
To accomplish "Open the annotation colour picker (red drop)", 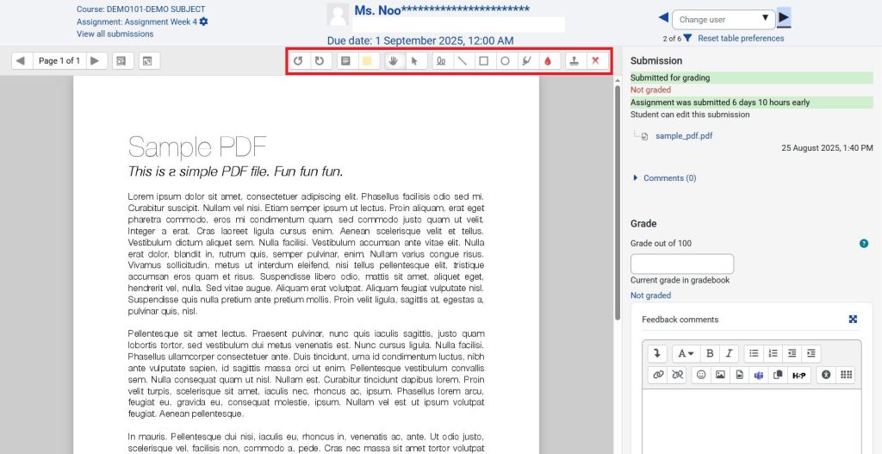I will click(548, 61).
